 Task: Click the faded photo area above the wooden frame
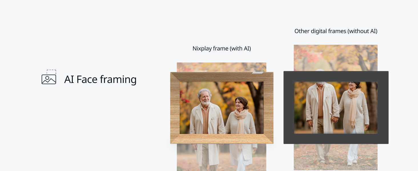pyautogui.click(x=222, y=67)
